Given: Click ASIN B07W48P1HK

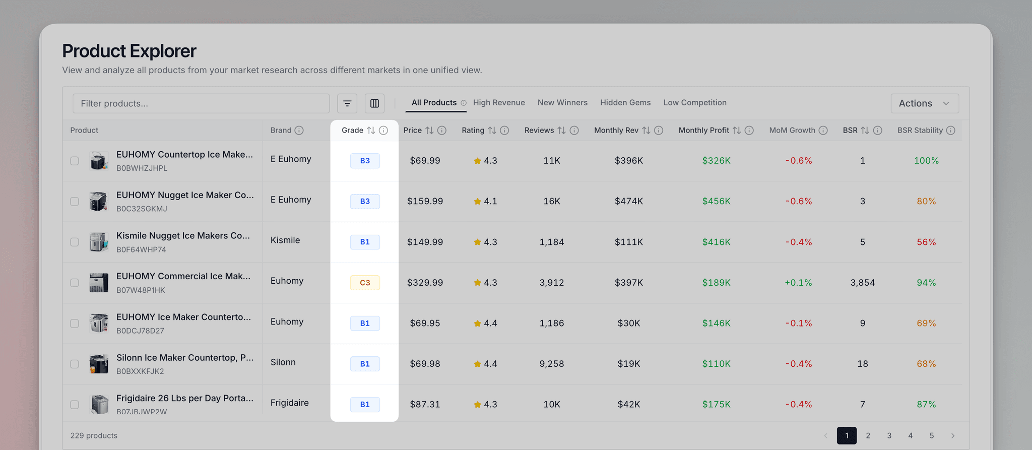Looking at the screenshot, I should (x=141, y=290).
